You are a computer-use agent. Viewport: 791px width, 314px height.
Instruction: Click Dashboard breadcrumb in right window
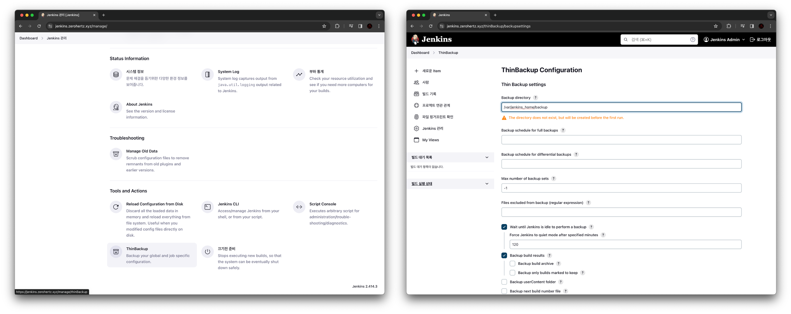click(x=420, y=53)
